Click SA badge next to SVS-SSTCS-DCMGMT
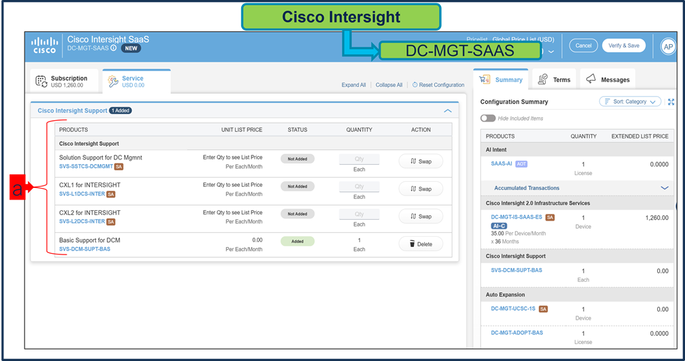Screen dimensions: 685x361 coord(118,166)
